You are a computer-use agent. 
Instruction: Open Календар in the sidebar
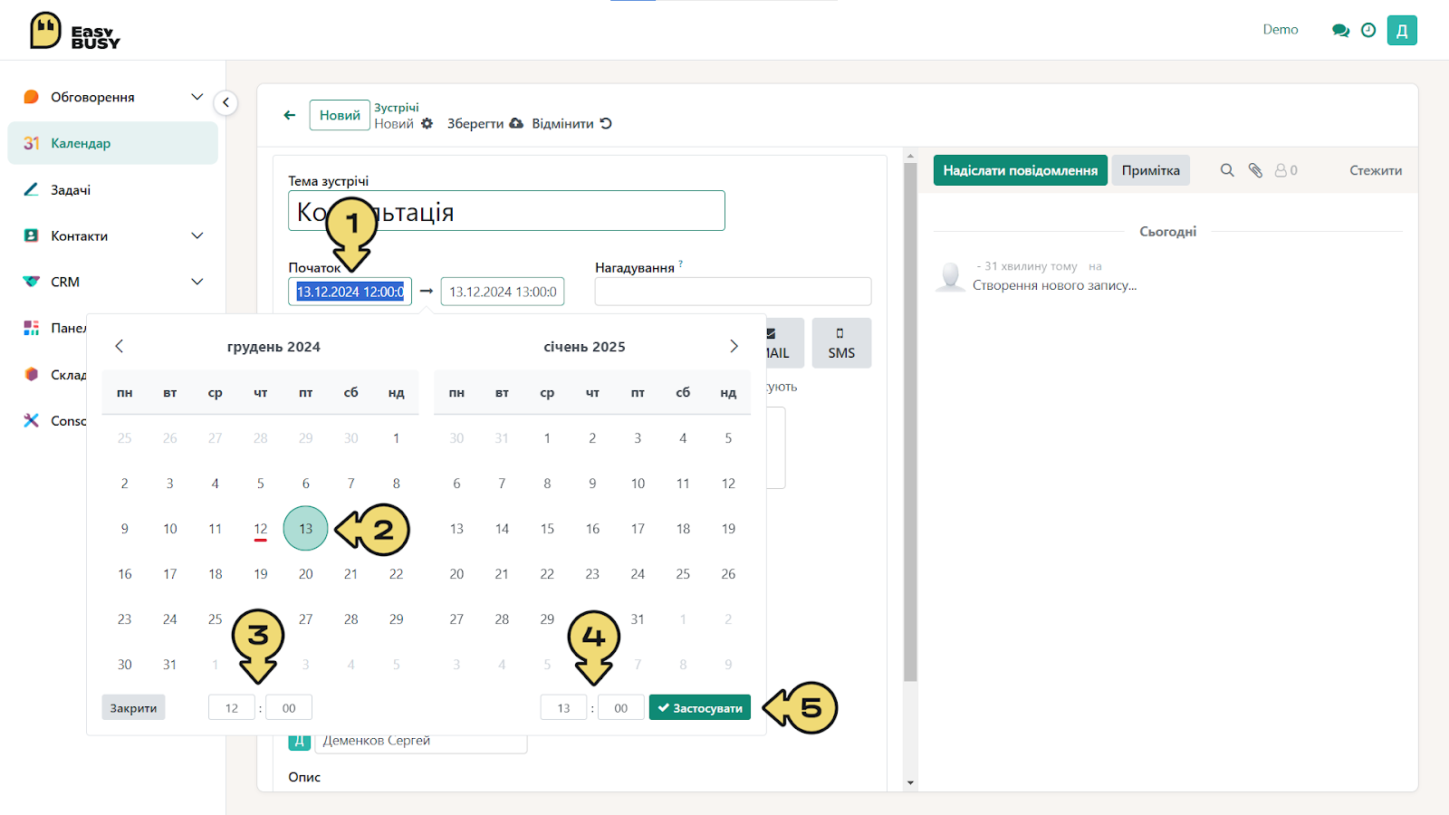pos(113,143)
